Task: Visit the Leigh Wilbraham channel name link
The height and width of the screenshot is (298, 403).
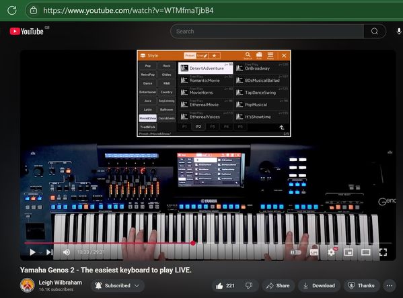Action: (x=60, y=283)
